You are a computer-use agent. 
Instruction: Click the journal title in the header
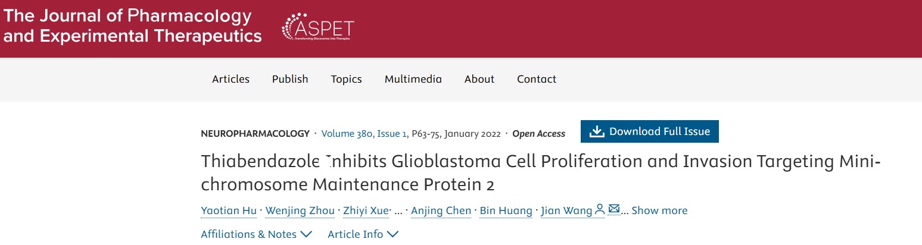(x=132, y=26)
